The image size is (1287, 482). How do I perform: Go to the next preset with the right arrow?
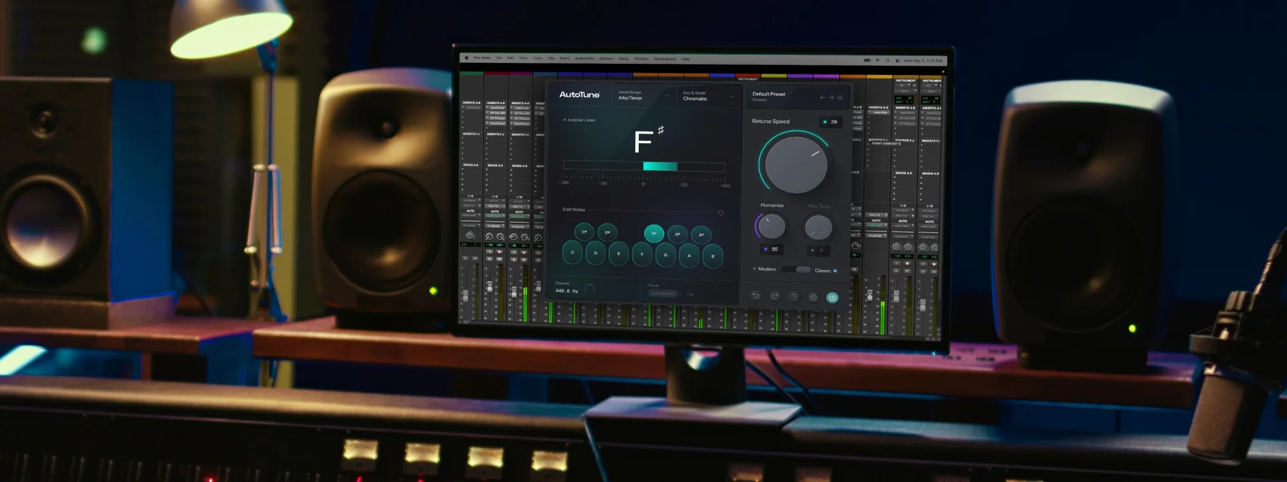click(x=831, y=98)
